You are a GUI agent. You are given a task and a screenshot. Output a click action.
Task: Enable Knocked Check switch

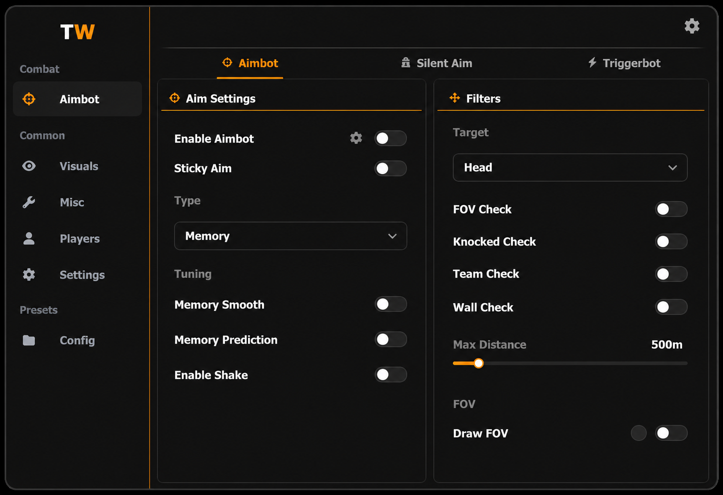(671, 242)
